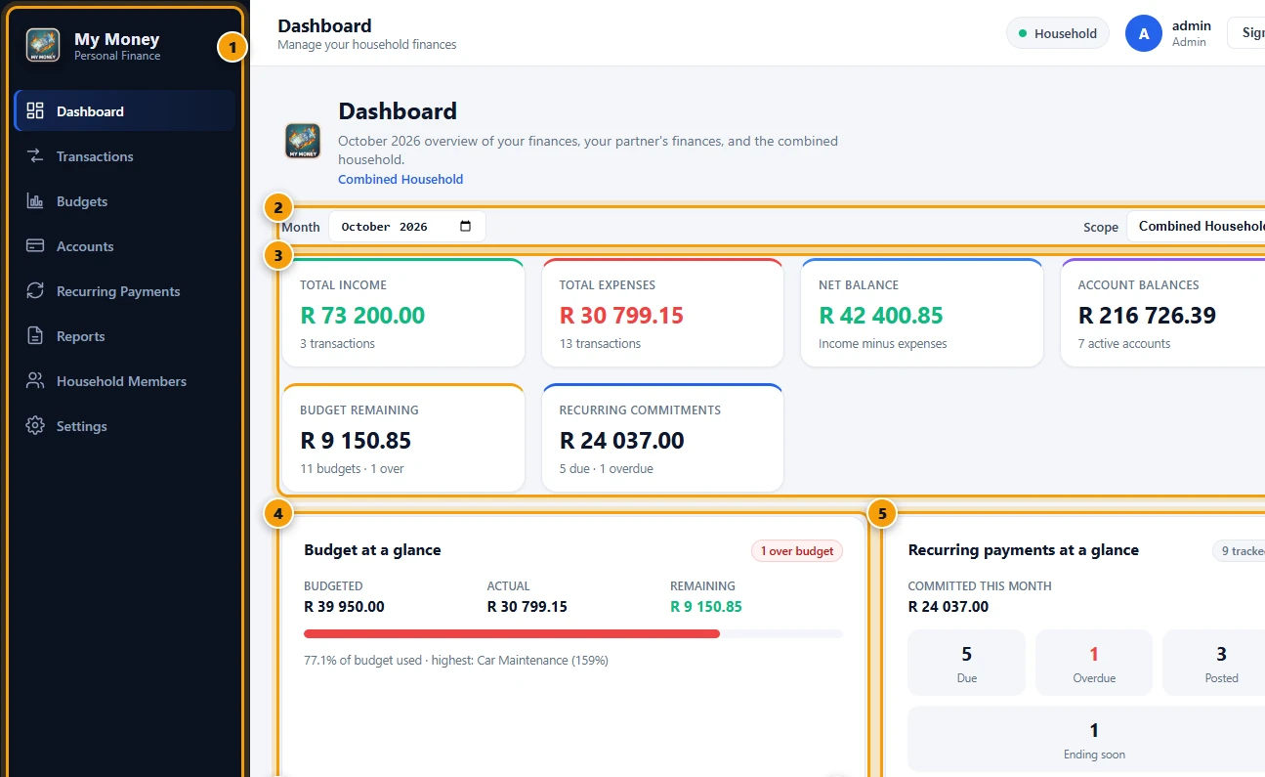Select Reports from the sidebar

[x=125, y=335]
